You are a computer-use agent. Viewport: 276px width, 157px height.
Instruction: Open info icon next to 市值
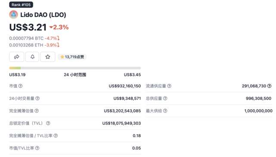pos(20,86)
